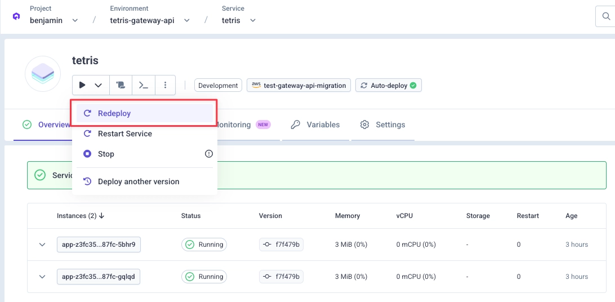Click the tetris service layered avatar icon
Viewport: 615px width, 302px height.
coord(43,74)
